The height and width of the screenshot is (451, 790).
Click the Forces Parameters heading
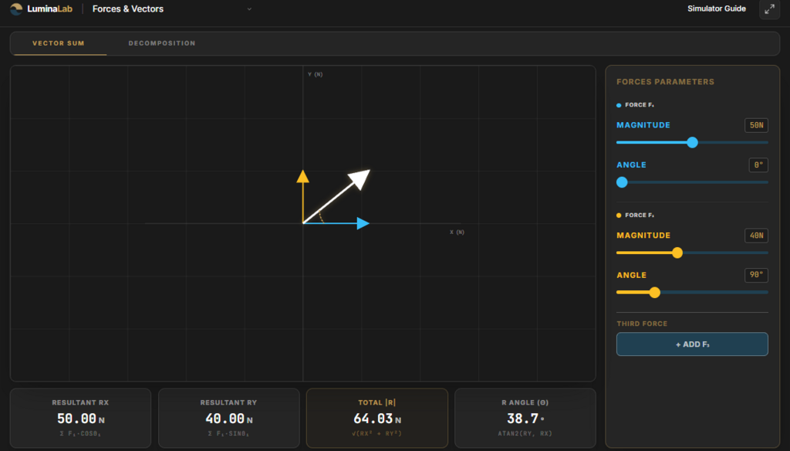tap(665, 82)
